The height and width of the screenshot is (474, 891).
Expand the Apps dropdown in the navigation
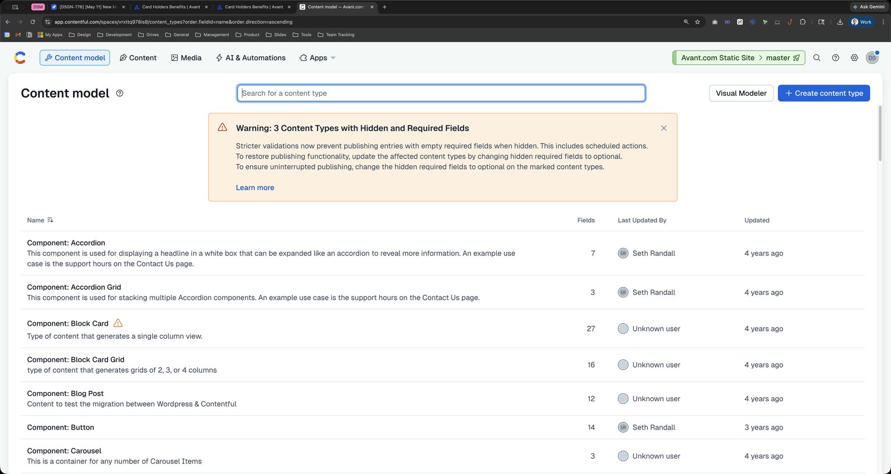(317, 58)
